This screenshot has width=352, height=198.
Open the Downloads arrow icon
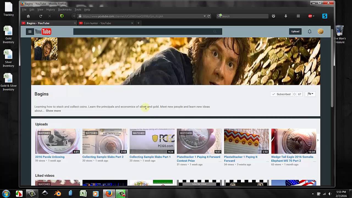point(286,16)
